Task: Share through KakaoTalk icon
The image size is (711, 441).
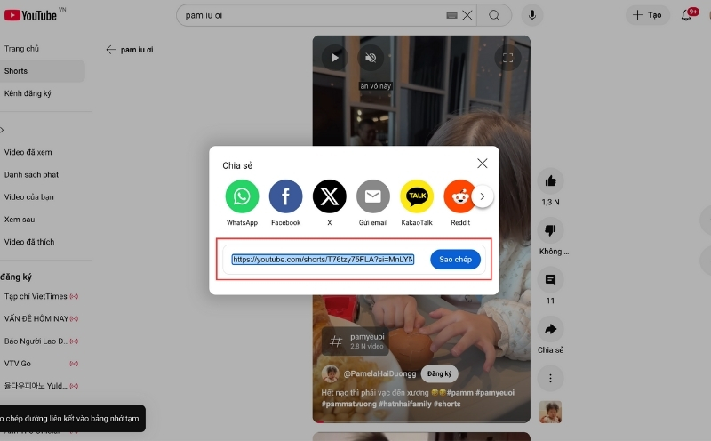Action: coord(417,196)
